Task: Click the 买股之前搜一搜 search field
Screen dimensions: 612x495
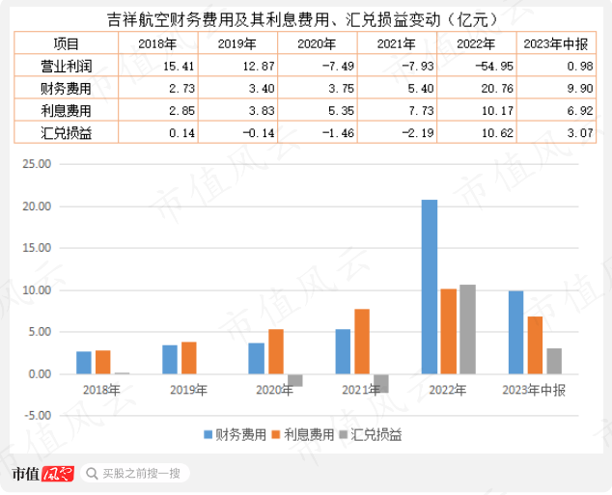Action: click(135, 474)
